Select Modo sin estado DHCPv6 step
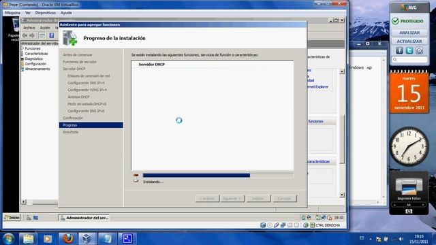Viewport: 436px width, 245px height. [87, 104]
